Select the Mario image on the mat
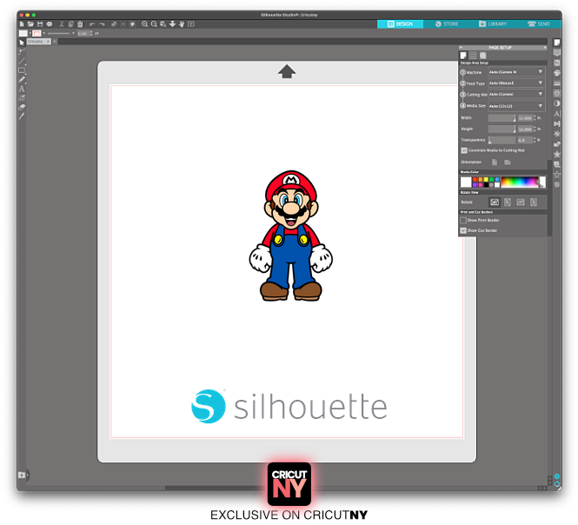This screenshot has height=525, width=578. pyautogui.click(x=291, y=236)
